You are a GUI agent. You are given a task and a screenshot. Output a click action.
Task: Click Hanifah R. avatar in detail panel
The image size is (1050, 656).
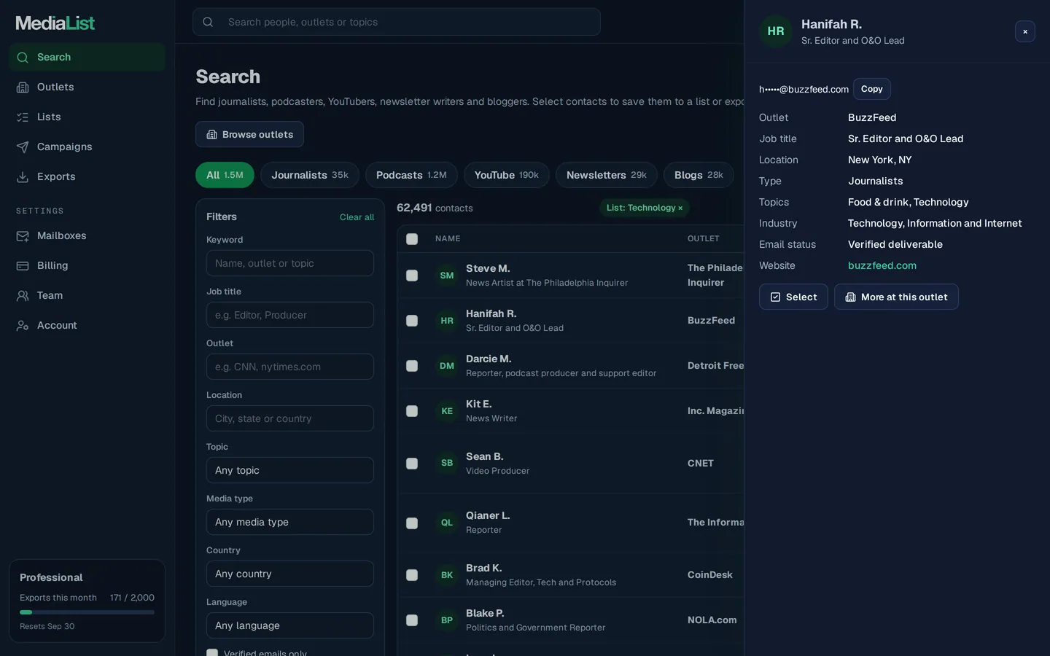pyautogui.click(x=776, y=31)
